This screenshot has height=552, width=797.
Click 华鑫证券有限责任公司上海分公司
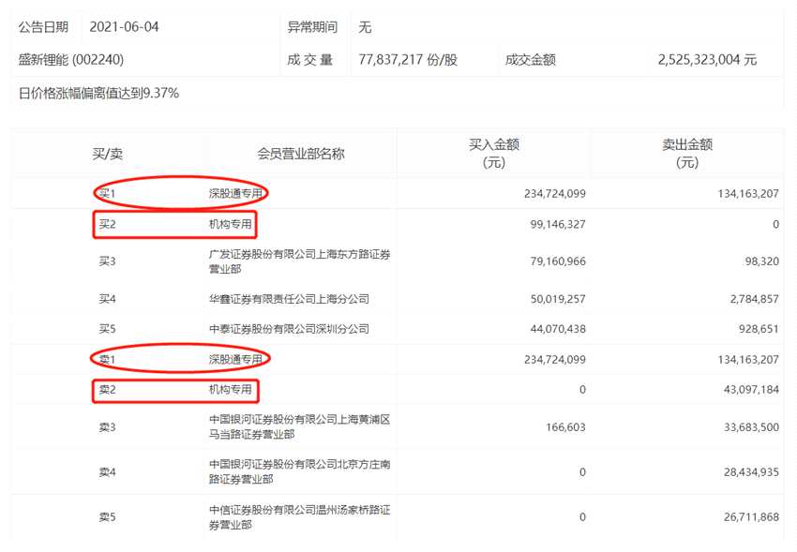(289, 299)
